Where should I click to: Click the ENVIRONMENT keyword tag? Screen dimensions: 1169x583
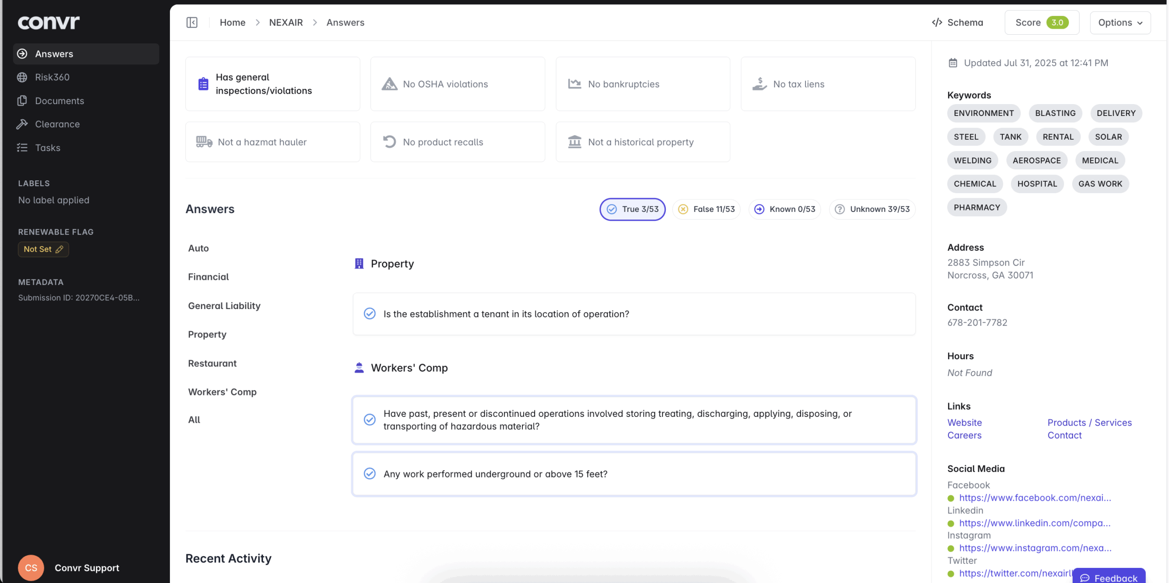pos(984,113)
